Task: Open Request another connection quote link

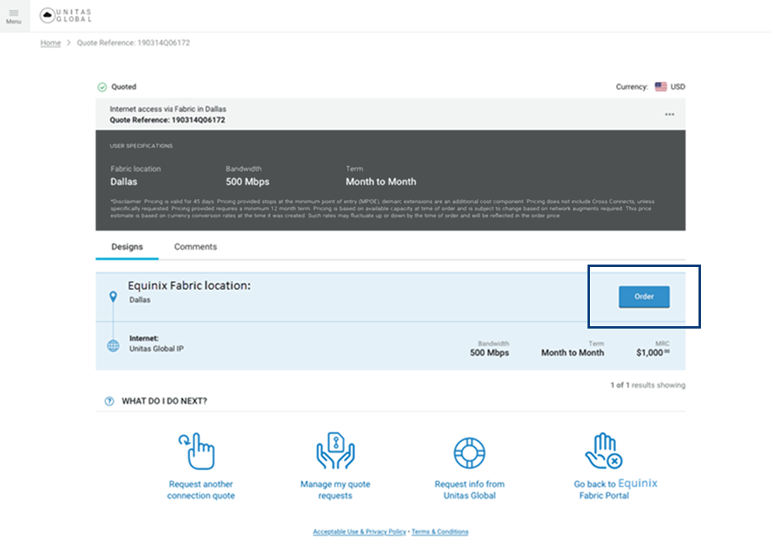Action: pos(200,490)
